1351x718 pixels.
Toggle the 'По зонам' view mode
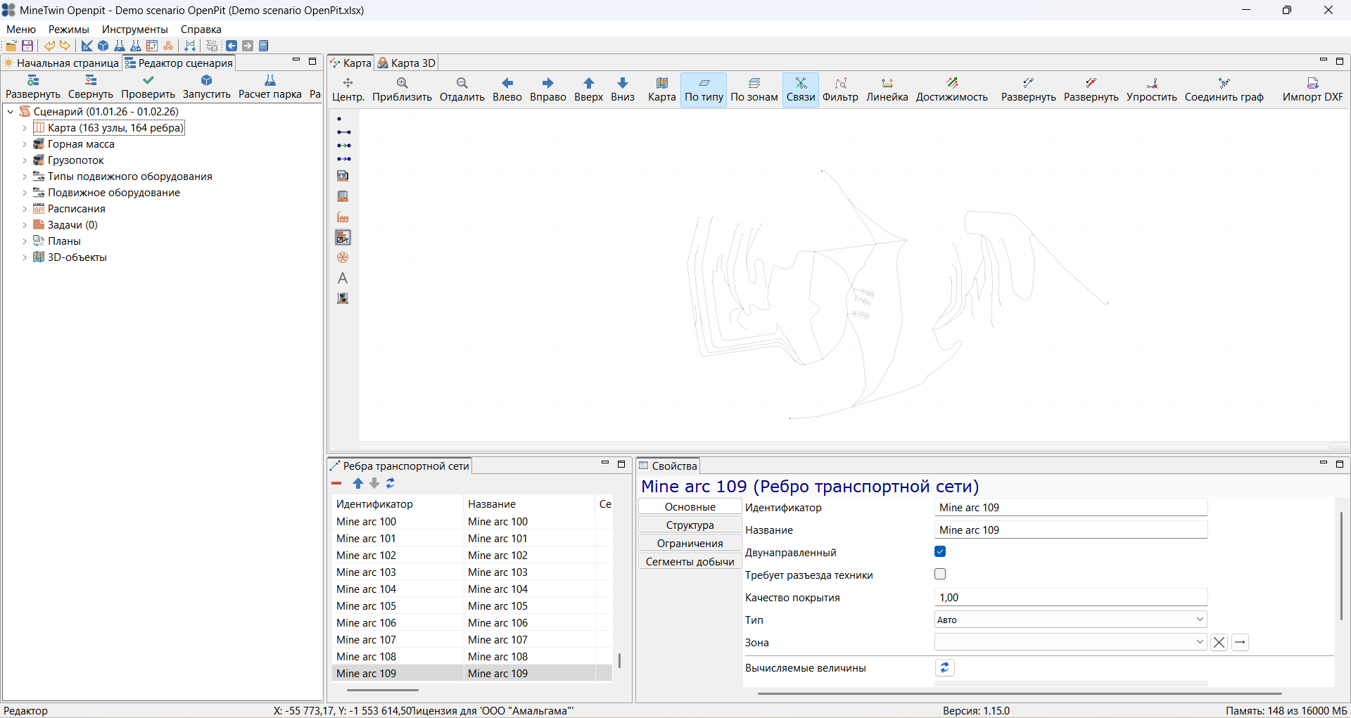(754, 90)
